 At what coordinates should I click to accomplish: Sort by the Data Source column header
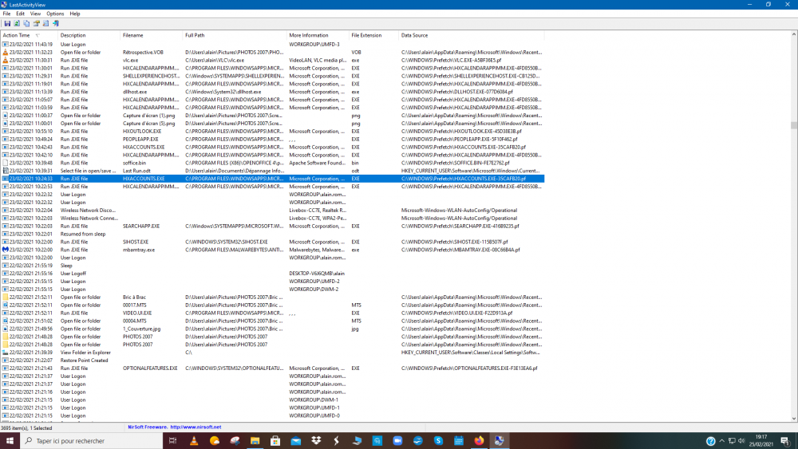coord(472,36)
